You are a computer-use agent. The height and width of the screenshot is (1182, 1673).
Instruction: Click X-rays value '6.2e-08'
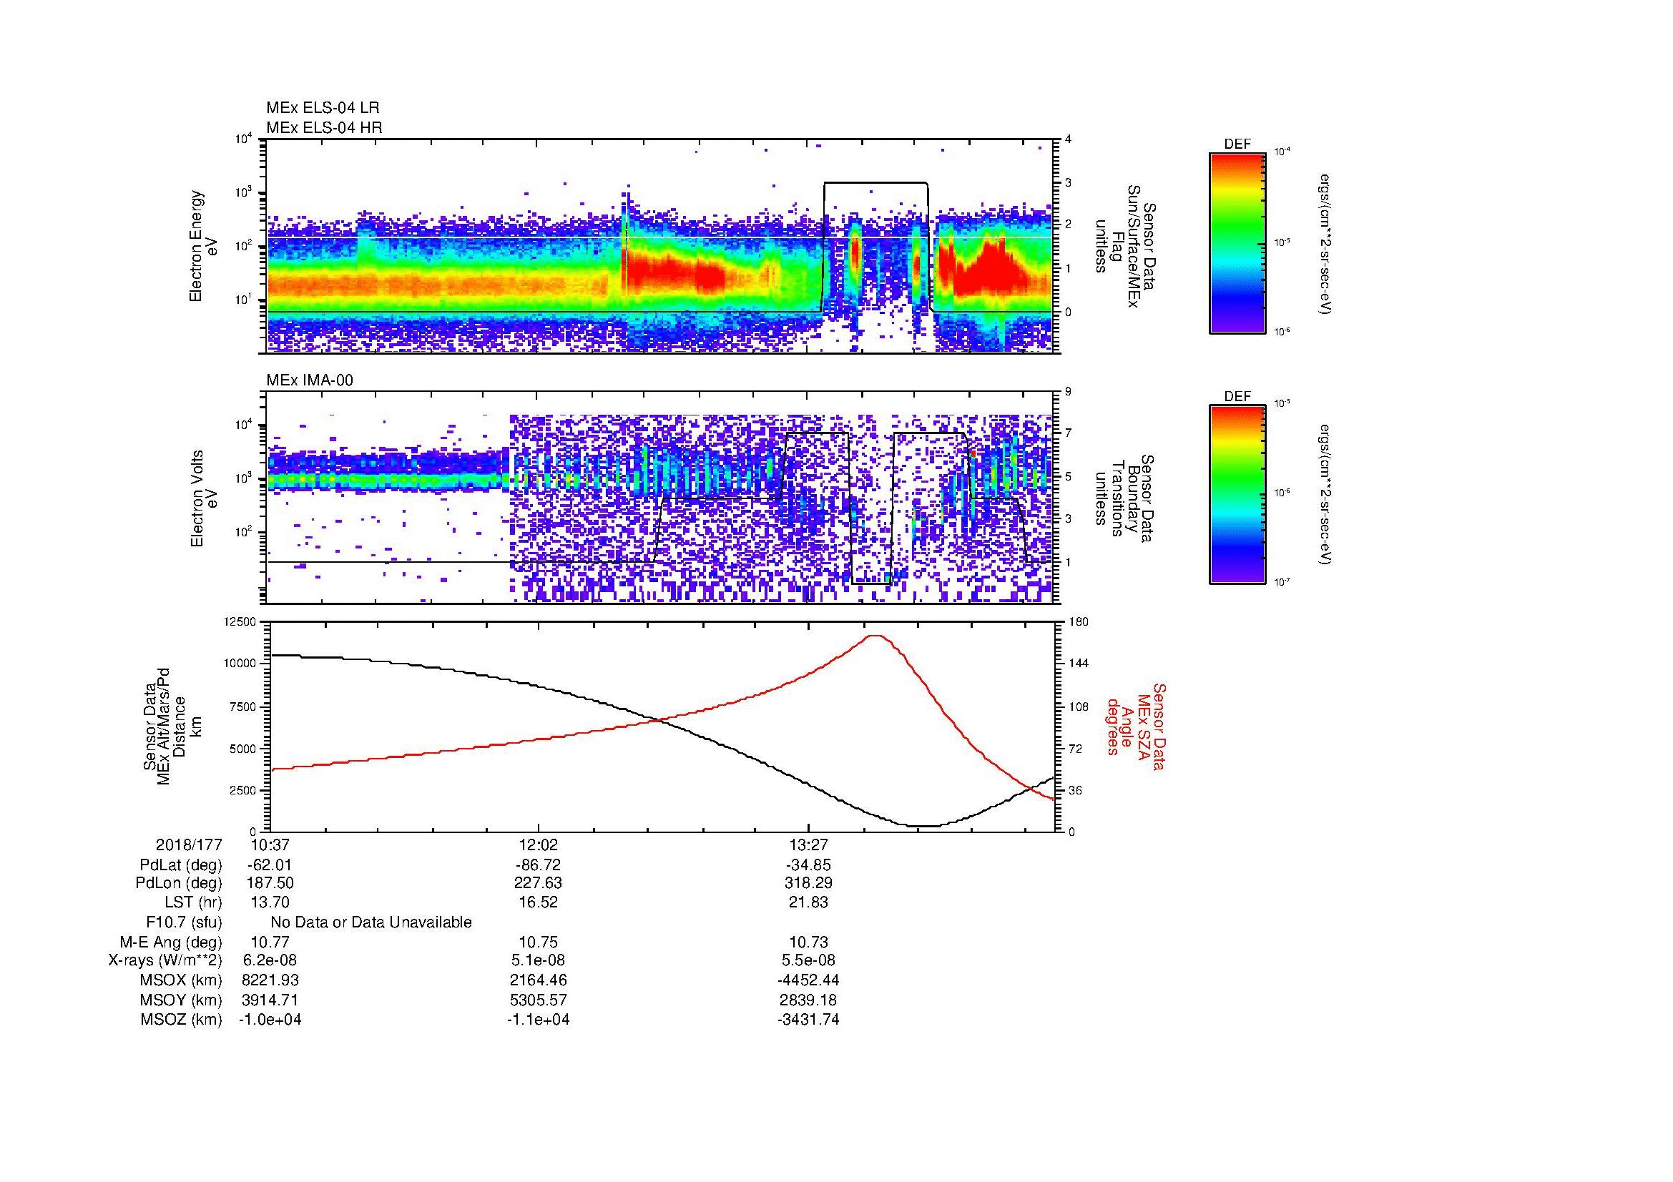(x=270, y=960)
